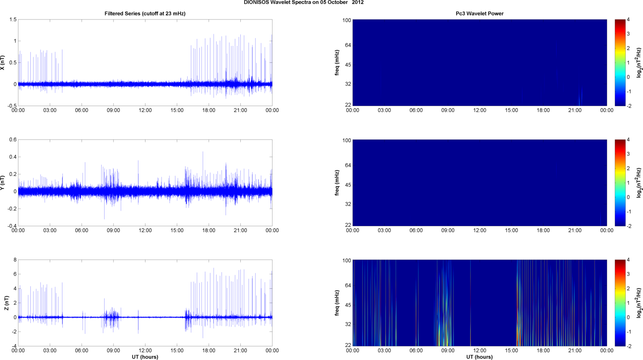Viewport: 643px width, 360px height.
Task: Select the freq (mHz) label of the top spectrogram
Action: (337, 63)
